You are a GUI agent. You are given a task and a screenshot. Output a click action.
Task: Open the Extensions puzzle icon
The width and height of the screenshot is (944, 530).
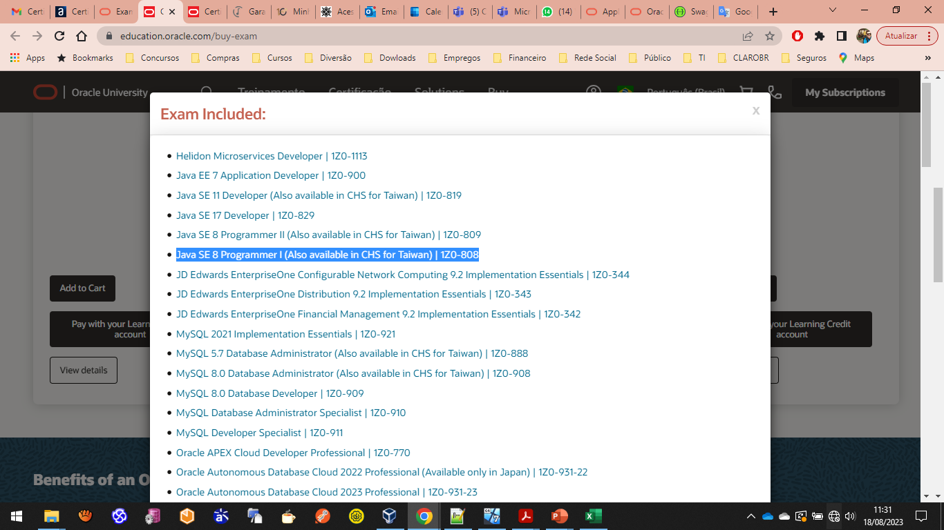pos(820,36)
